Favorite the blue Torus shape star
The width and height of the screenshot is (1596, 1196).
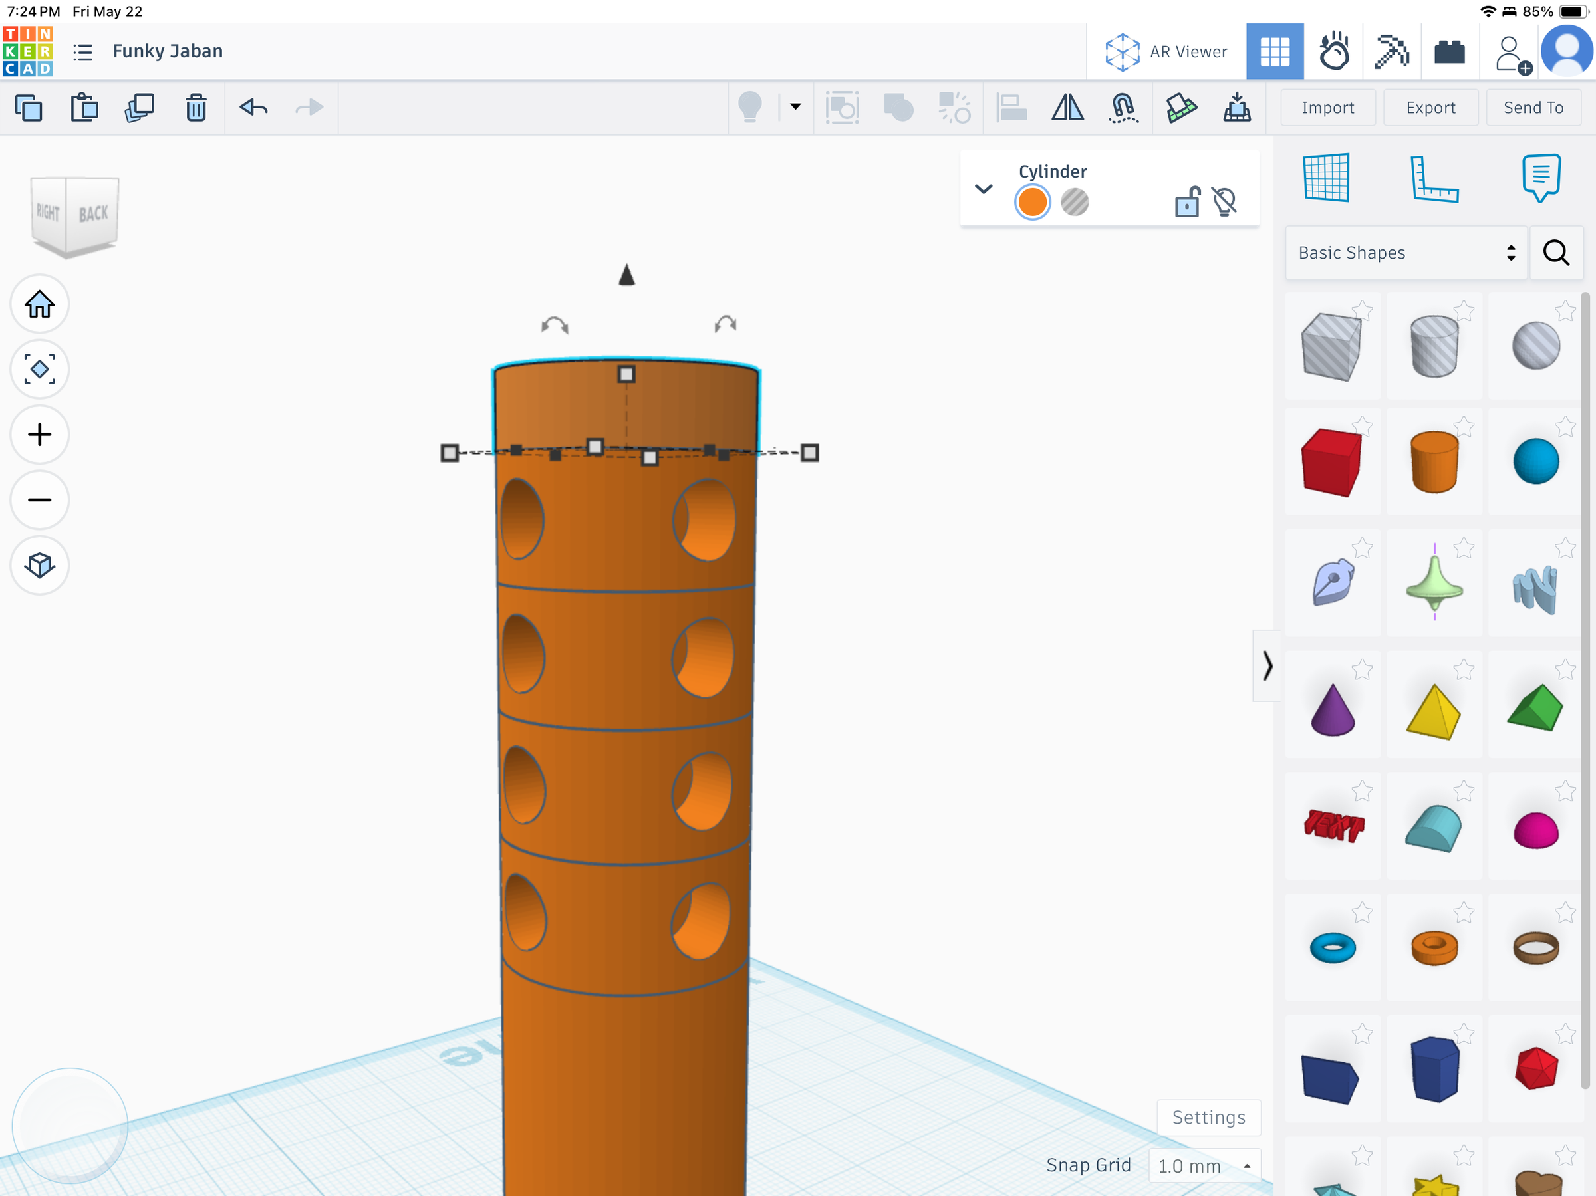(x=1362, y=913)
